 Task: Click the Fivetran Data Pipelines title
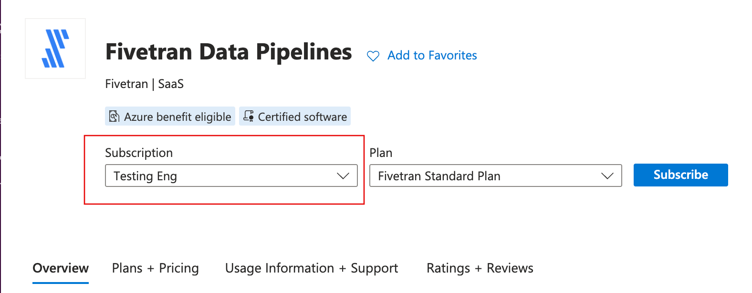coord(229,52)
